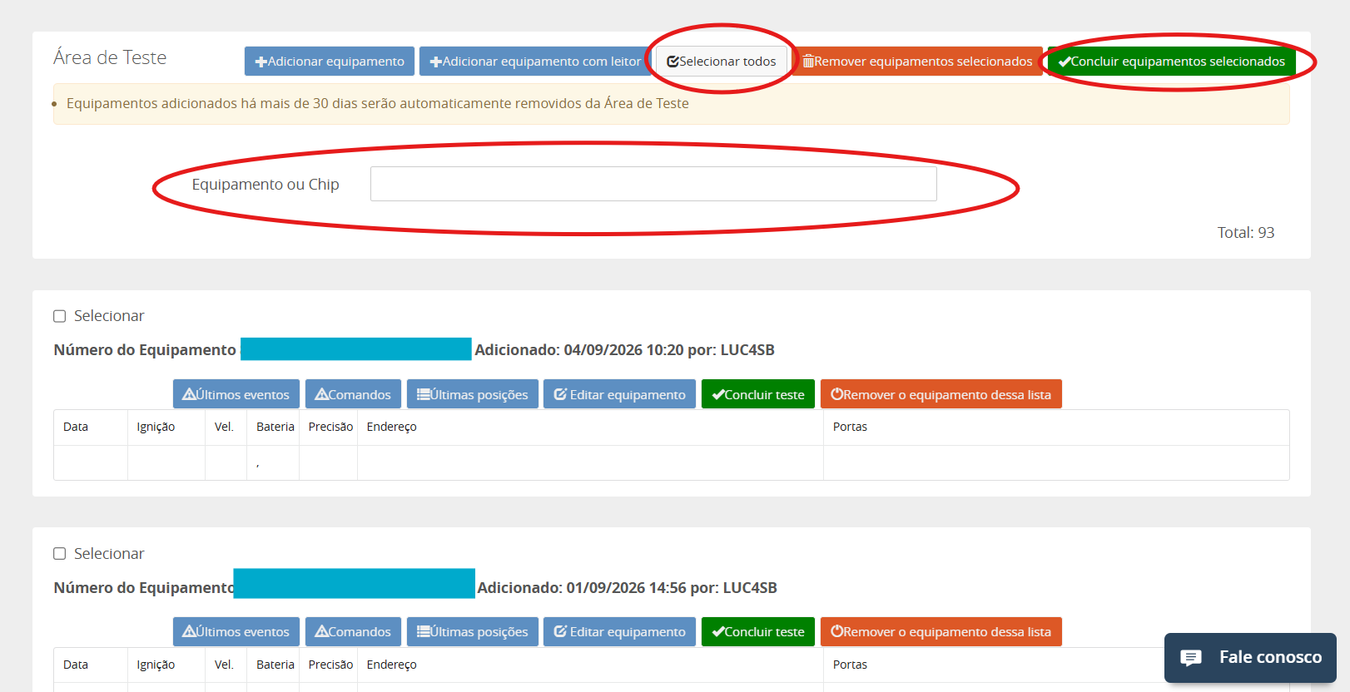1350x692 pixels.
Task: Click the check-square icon on Selecionar todos
Action: point(673,62)
